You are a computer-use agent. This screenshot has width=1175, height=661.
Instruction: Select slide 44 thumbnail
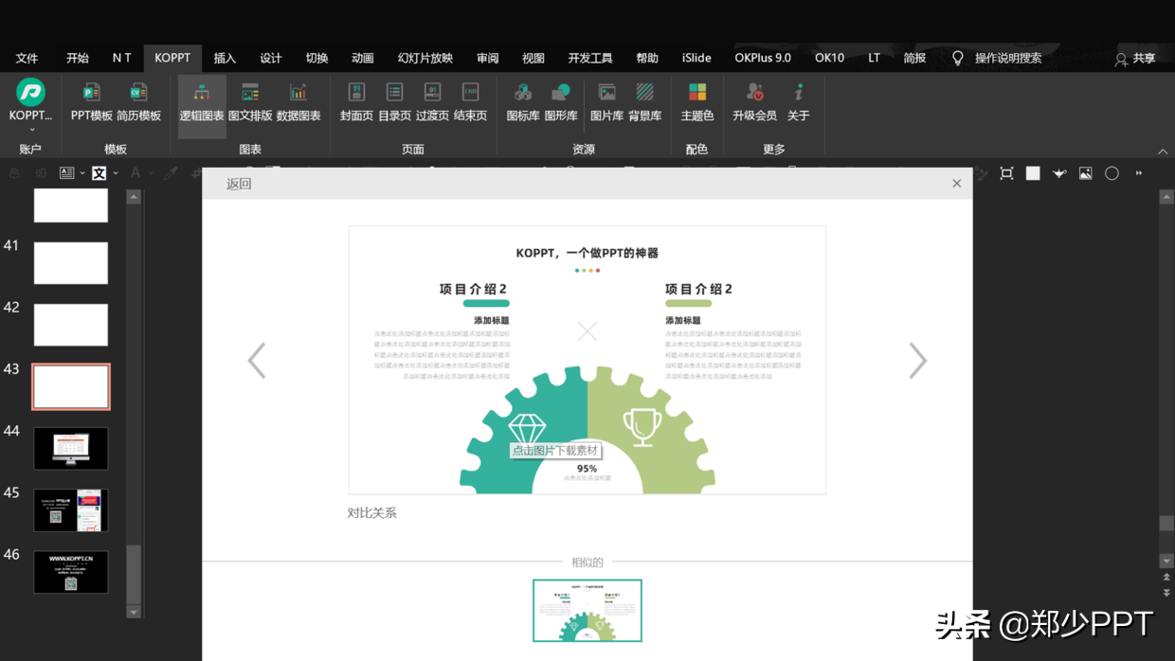click(x=71, y=449)
